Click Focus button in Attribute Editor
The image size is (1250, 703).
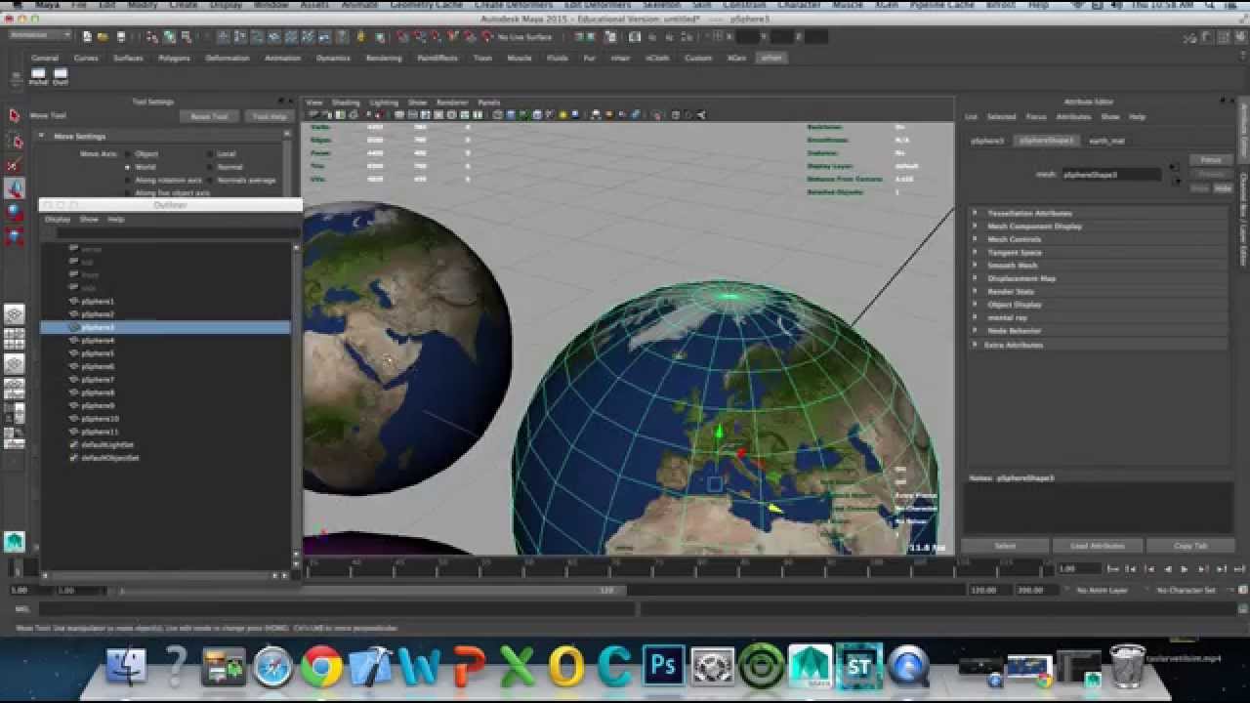coord(1210,160)
